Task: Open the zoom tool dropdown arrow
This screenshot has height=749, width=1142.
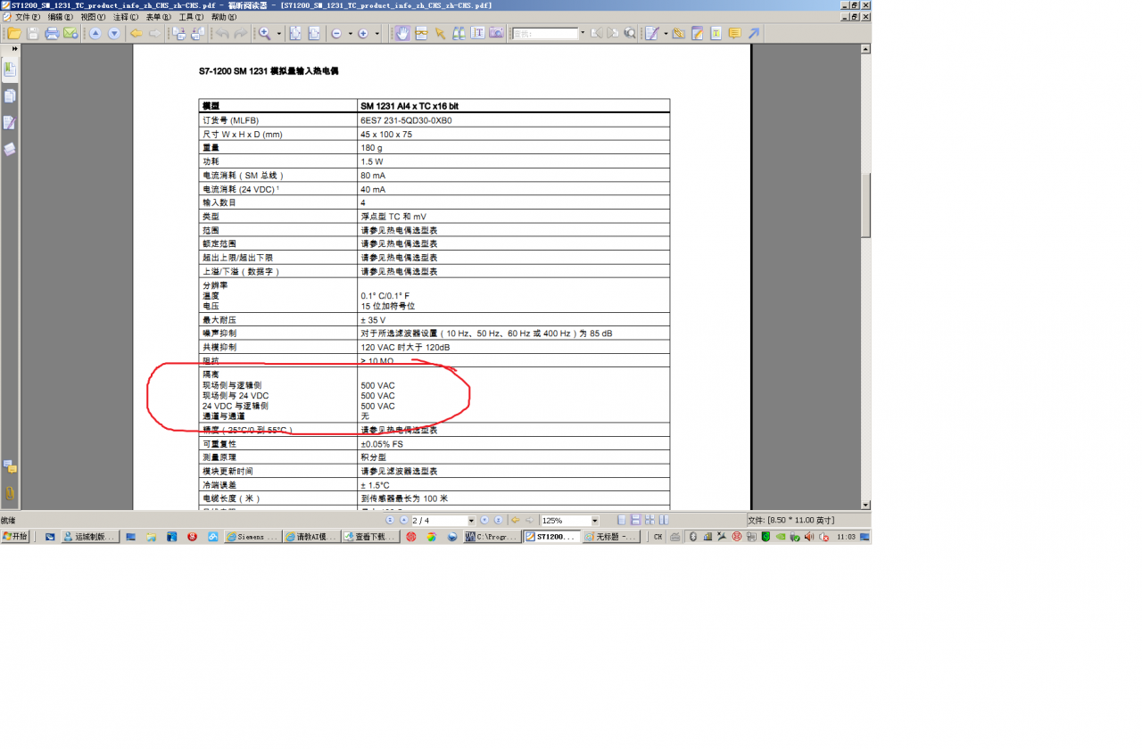Action: pyautogui.click(x=279, y=33)
